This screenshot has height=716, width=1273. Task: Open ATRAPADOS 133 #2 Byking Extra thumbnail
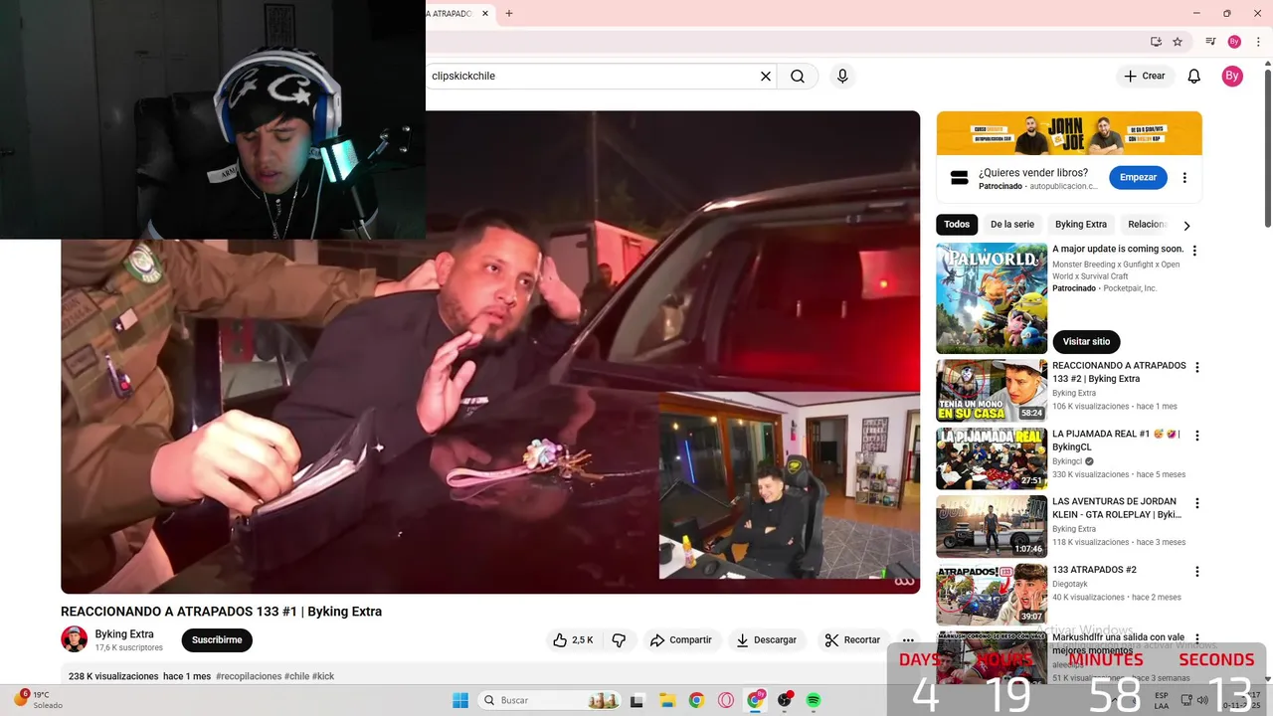pyautogui.click(x=992, y=391)
